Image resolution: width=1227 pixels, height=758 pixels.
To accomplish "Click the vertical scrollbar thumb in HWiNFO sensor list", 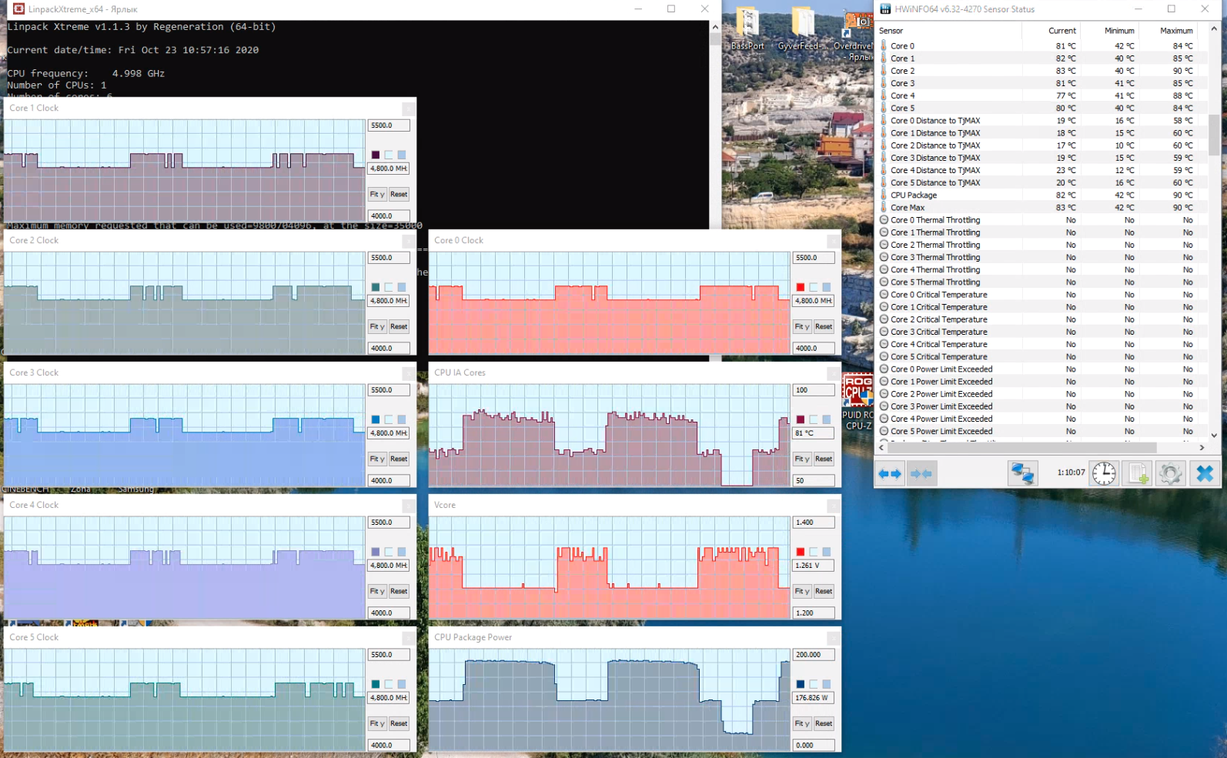I will pos(1214,135).
